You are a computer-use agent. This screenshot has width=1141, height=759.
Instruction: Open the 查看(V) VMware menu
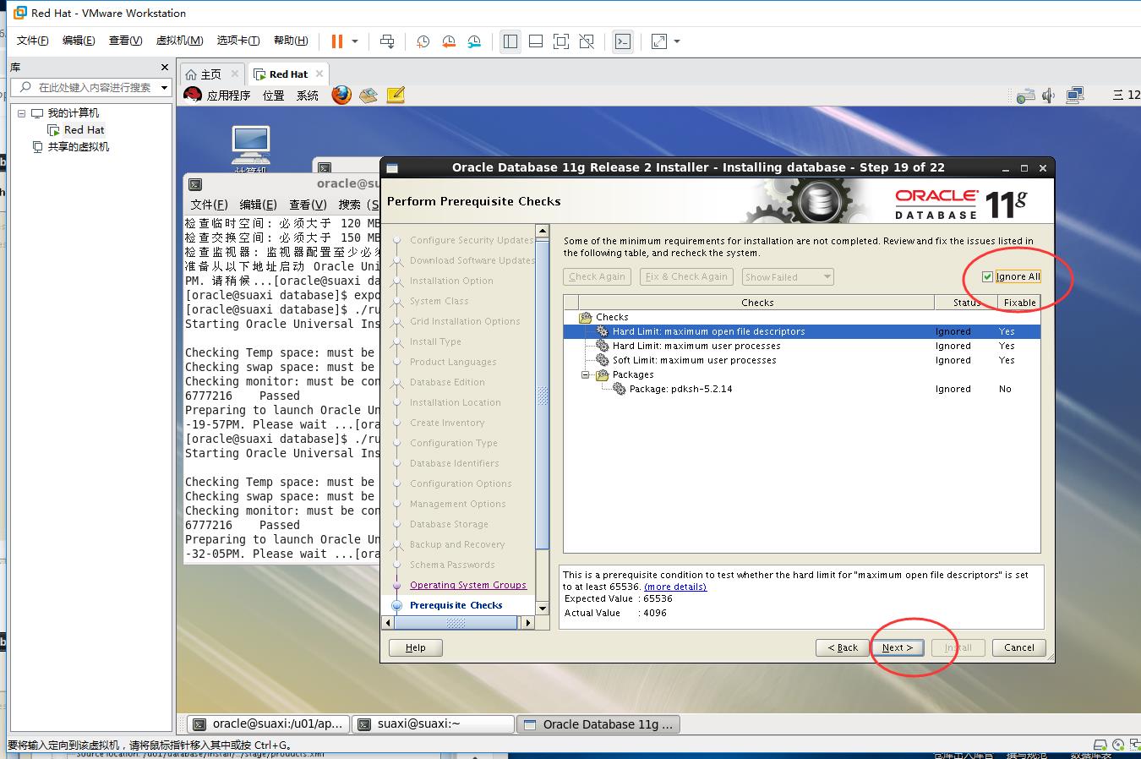pos(125,41)
